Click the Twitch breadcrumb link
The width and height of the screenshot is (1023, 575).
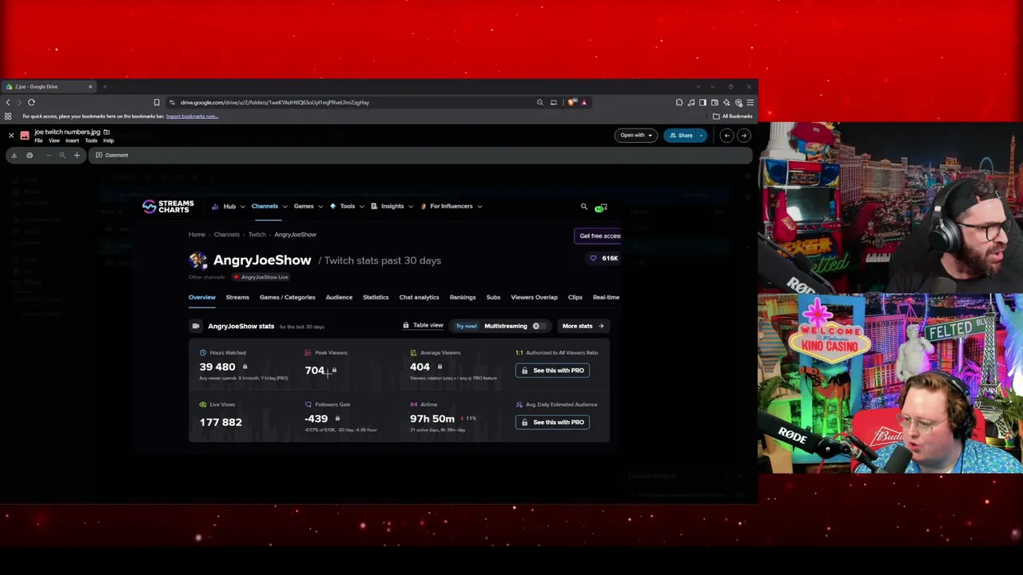257,235
